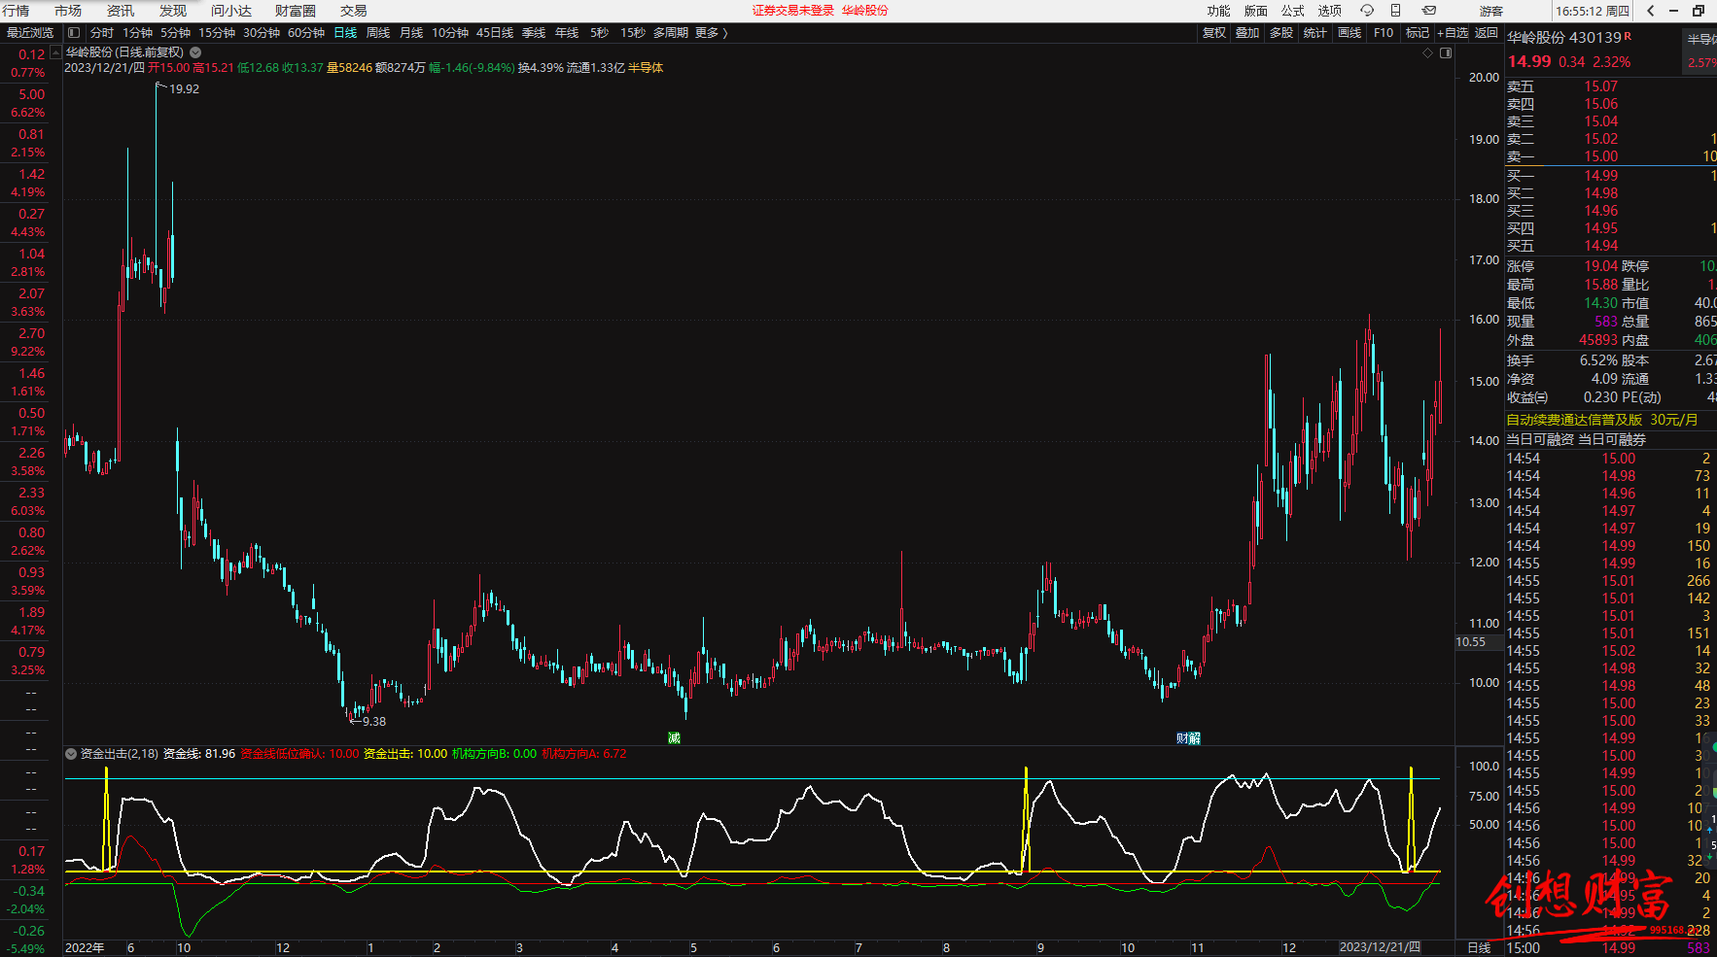Click the 日线 label at chart bottom right
Viewport: 1717px width, 957px height.
(1479, 948)
